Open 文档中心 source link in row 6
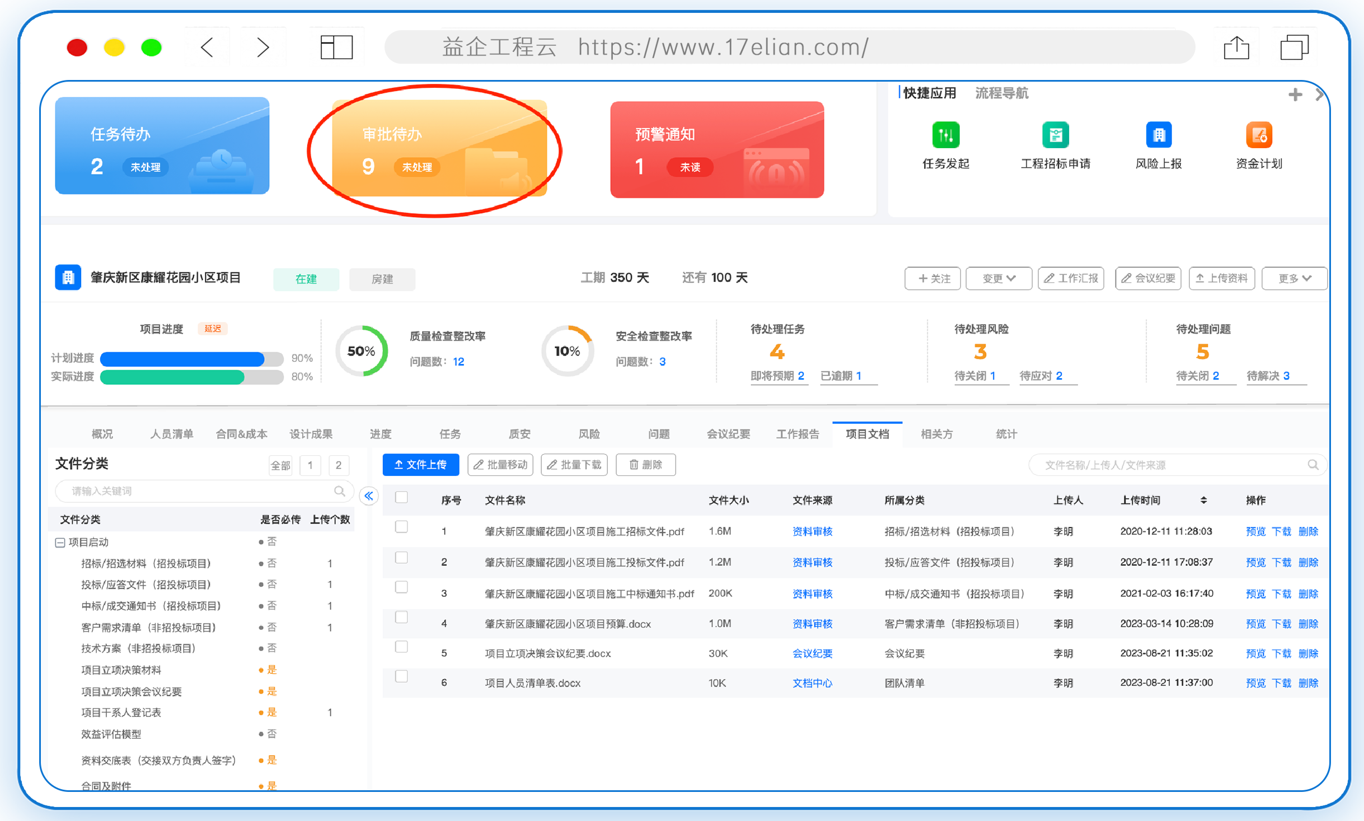Screen dimensions: 1364x821 (x=812, y=683)
